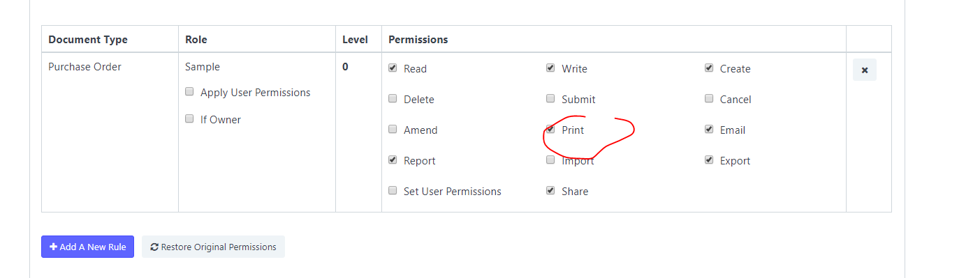
Task: Click the Add A New Rule button
Action: [x=87, y=247]
